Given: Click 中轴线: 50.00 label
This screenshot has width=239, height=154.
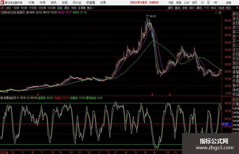Looking at the screenshot, I should pos(61,98).
